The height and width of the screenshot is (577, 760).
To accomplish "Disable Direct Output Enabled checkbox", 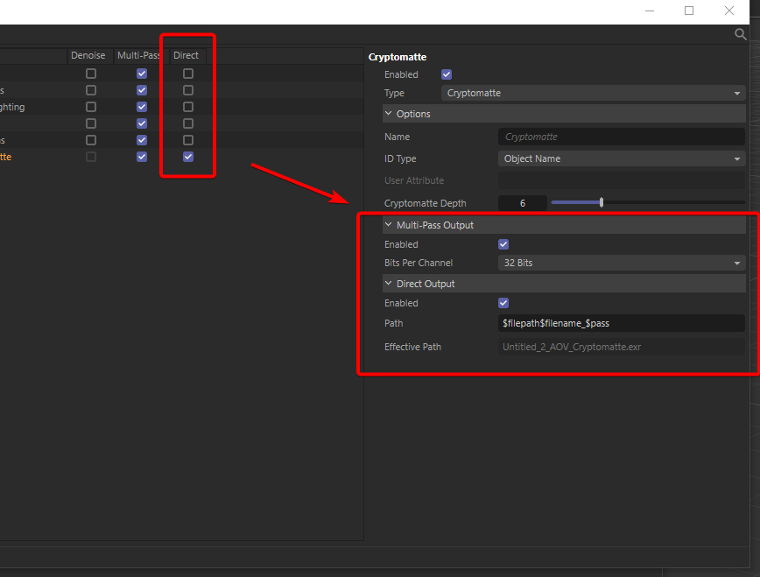I will pos(503,303).
